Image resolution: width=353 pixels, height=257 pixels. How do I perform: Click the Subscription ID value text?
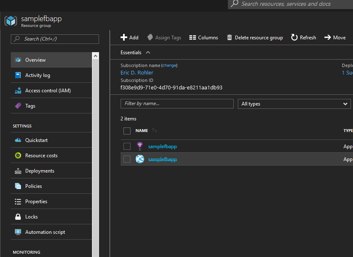coord(172,87)
